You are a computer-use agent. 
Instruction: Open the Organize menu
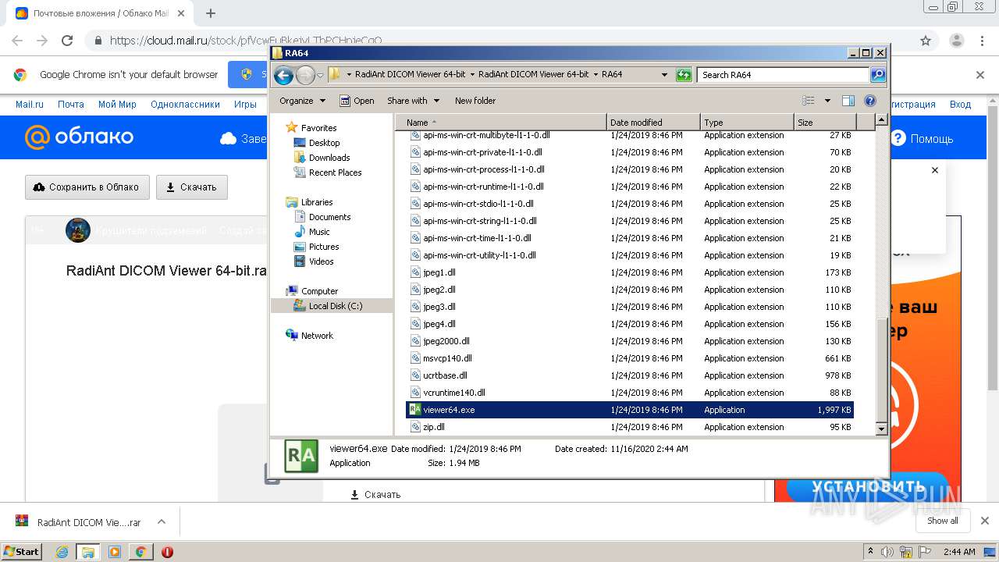302,101
